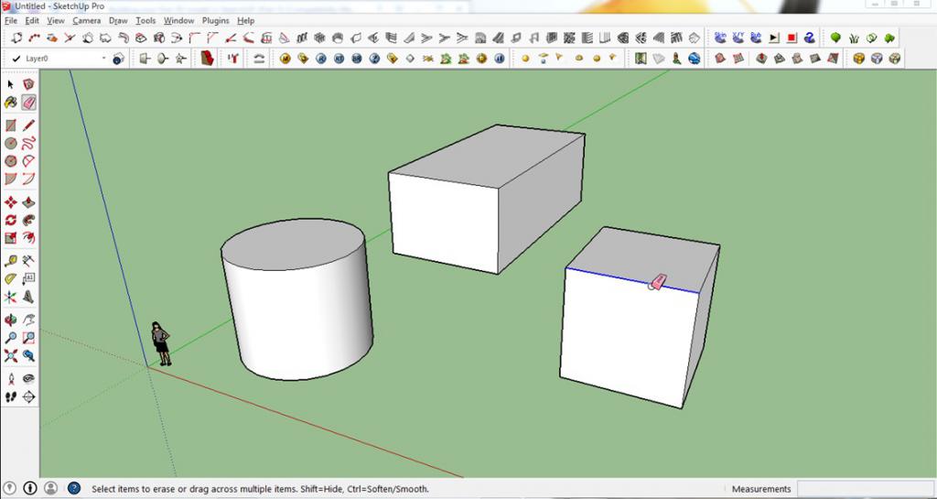Activate the pink Eraser tool

tap(28, 103)
